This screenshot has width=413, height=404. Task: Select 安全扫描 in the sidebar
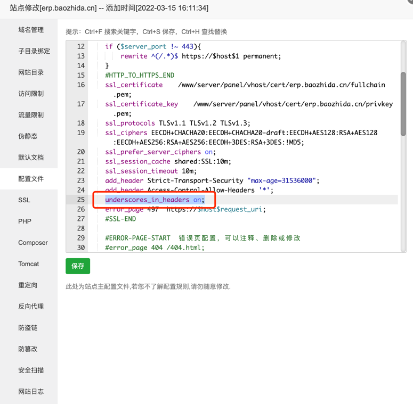point(31,370)
